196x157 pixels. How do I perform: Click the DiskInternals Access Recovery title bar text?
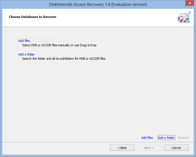98,4
